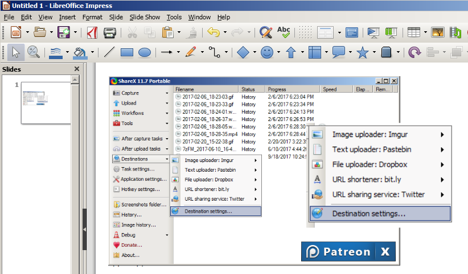Open the slide layout icon

click(325, 32)
